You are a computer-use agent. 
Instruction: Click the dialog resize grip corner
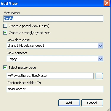click(109, 109)
